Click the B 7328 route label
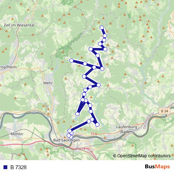Viewport: 174px width, 174px height. pyautogui.click(x=18, y=167)
